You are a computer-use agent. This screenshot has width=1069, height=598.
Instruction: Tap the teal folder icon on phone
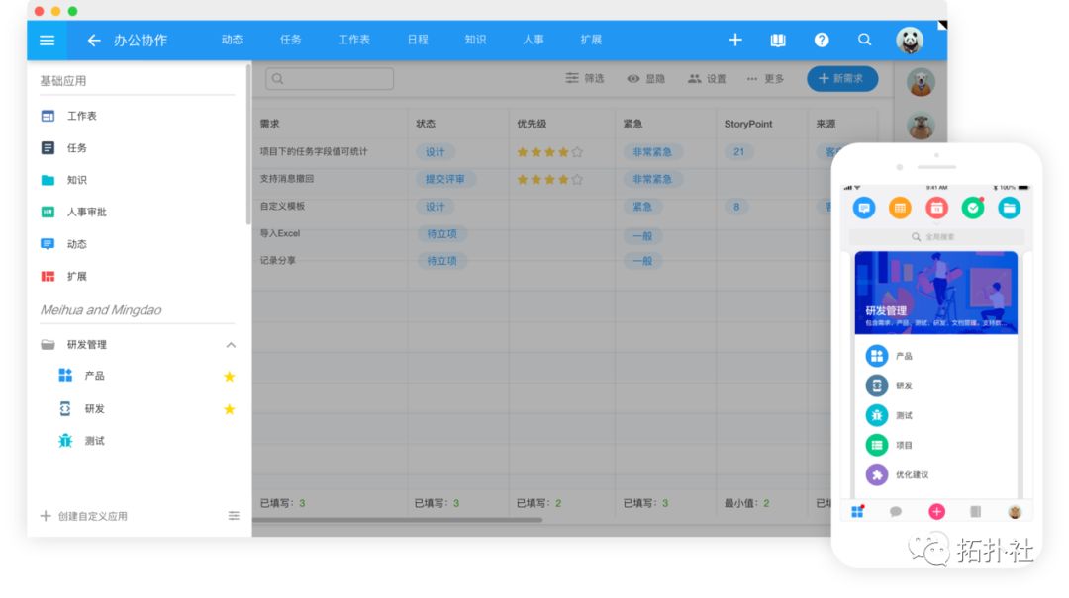coord(1009,208)
